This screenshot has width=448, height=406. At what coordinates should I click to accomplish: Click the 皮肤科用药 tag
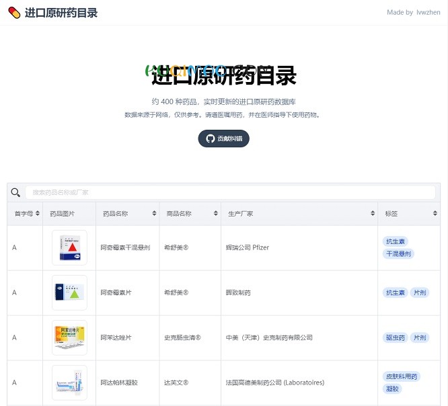[x=401, y=376]
